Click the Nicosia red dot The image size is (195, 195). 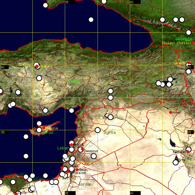pyautogui.click(x=43, y=128)
